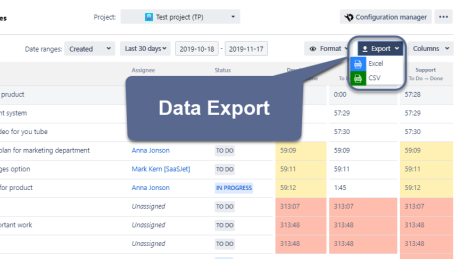Open Anna Jonson on the IN PROGRESS row
Viewport: 455px width, 259px height.
(151, 188)
